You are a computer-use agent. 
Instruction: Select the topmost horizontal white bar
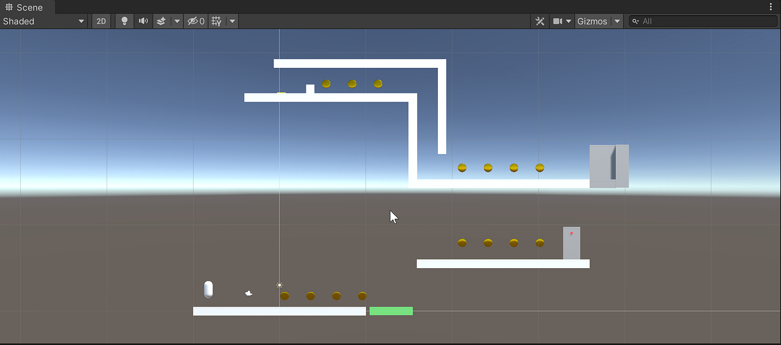pos(360,63)
